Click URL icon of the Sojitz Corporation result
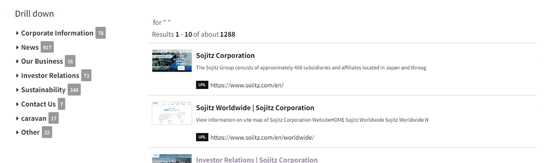Viewport: 550px width, 163px height. 202,85
